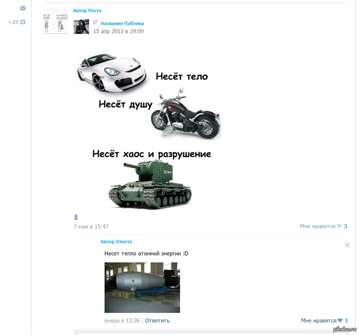
Task: Click the 7 мая в 15:47 timestamp
Action: click(x=91, y=227)
